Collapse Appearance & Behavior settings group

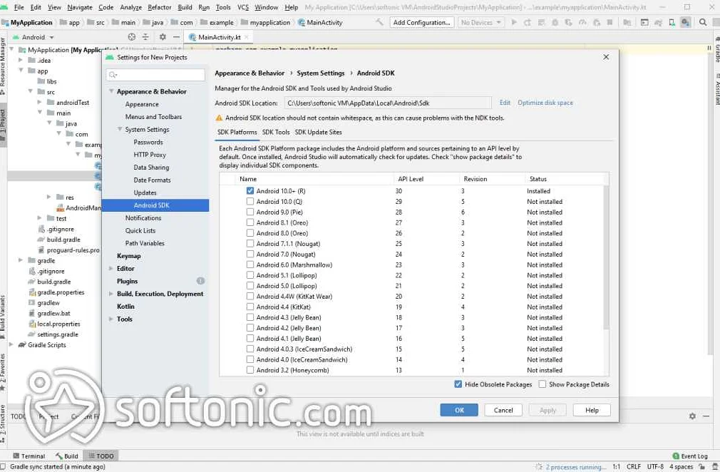click(111, 91)
